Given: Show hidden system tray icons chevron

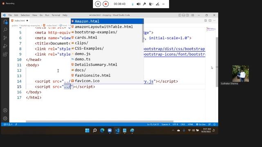Looking at the screenshot, I should coord(173,130).
